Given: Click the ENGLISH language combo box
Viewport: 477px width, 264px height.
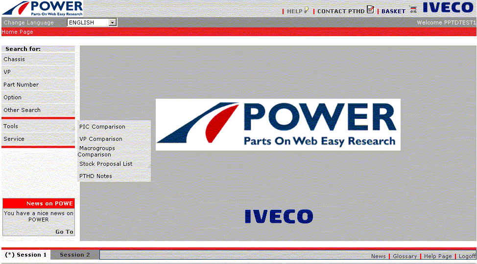Looking at the screenshot, I should (x=92, y=22).
